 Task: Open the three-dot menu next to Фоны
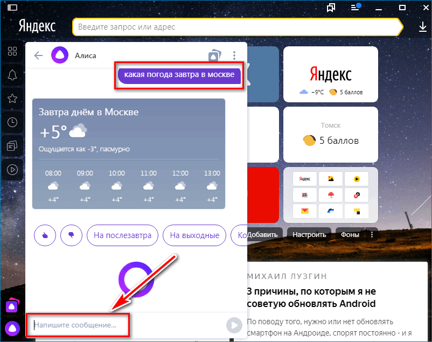[372, 234]
